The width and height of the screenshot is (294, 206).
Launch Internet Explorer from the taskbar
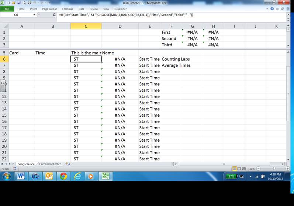(x=77, y=176)
